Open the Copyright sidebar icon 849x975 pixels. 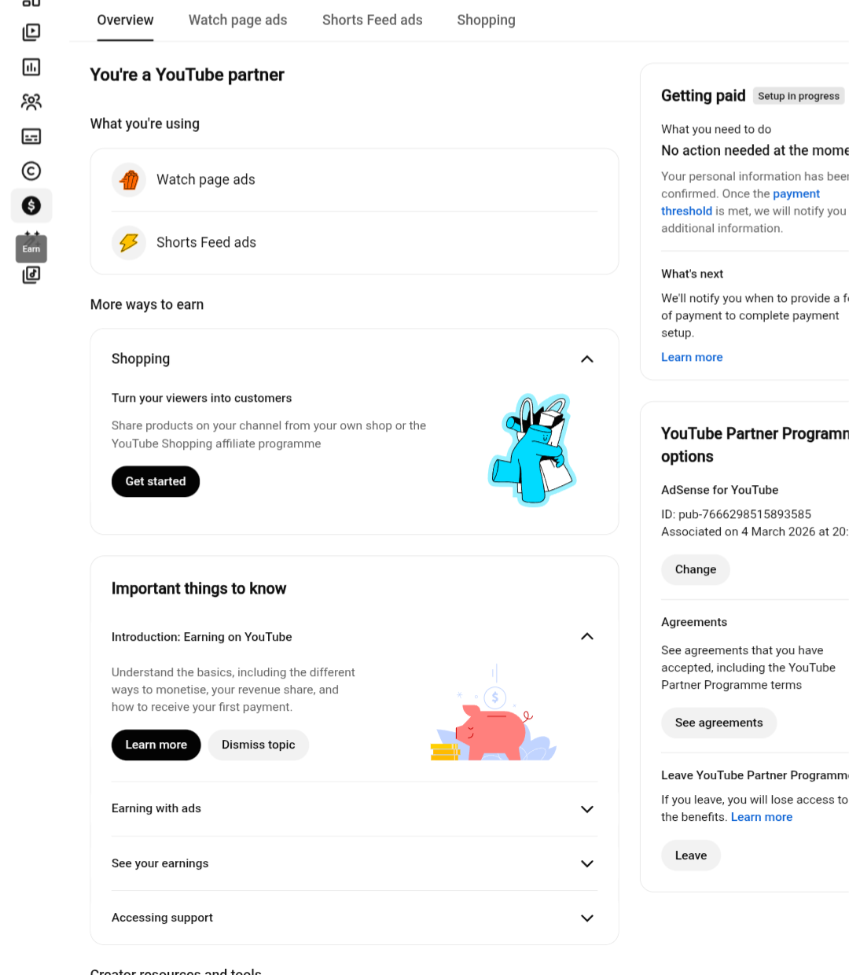click(31, 171)
